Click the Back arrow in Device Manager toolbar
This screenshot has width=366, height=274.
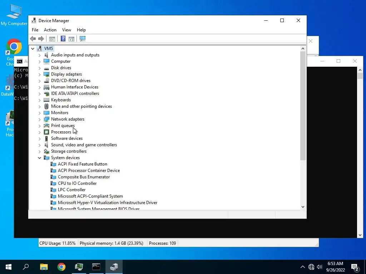[x=33, y=39]
